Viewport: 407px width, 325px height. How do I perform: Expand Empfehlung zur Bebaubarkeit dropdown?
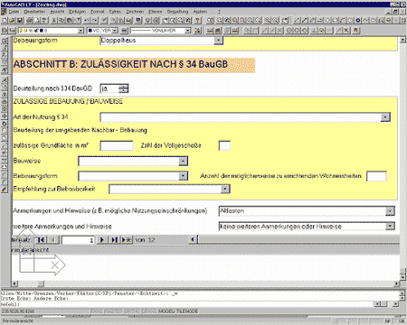pos(225,189)
